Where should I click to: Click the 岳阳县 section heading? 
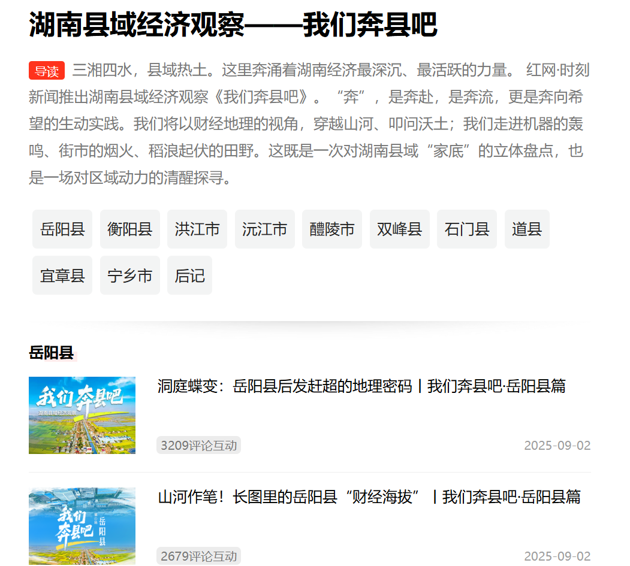pos(52,353)
